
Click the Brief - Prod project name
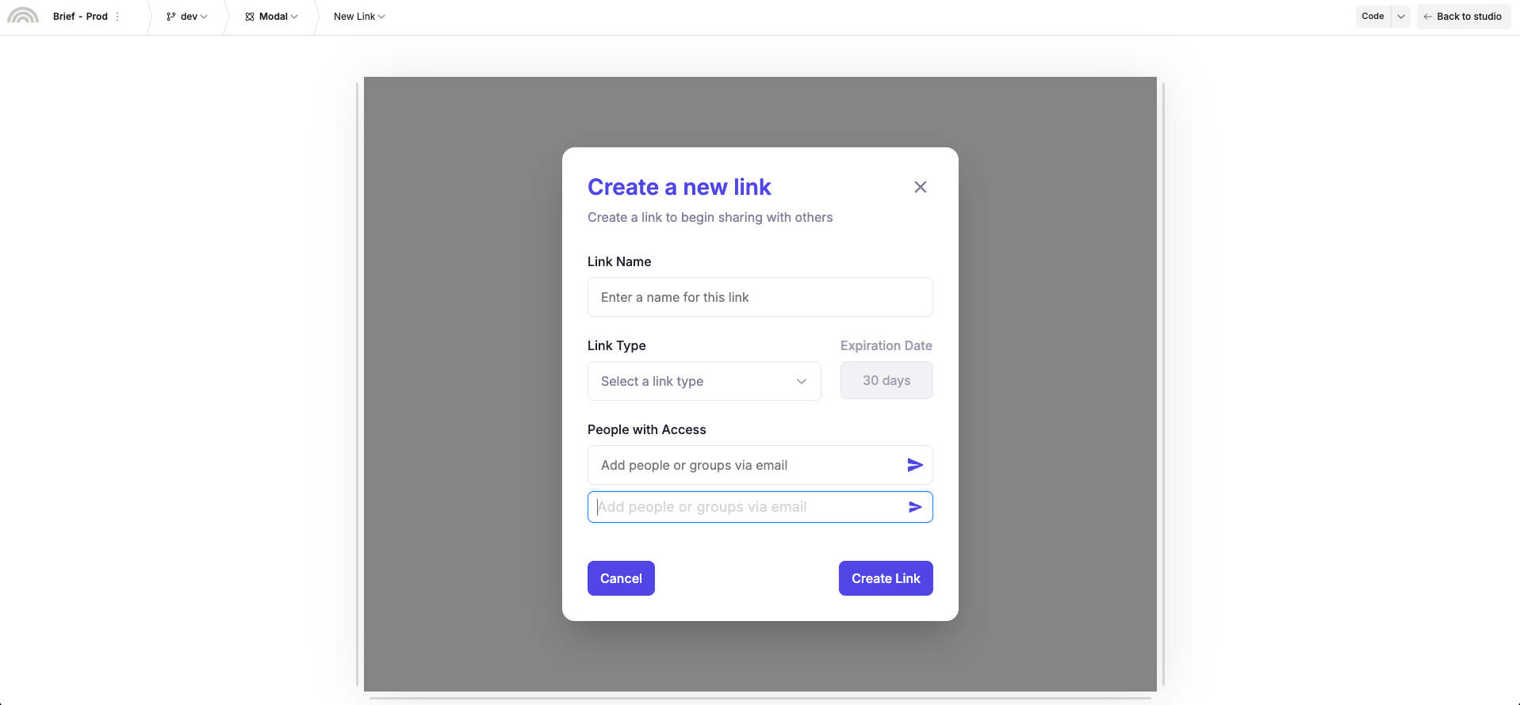point(80,17)
